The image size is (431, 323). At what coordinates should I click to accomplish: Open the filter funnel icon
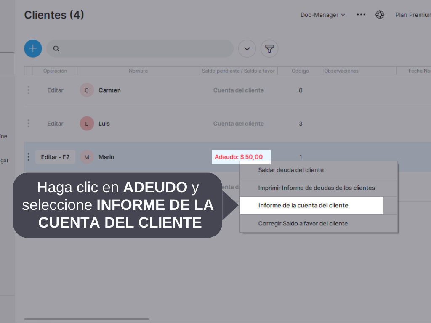tap(269, 49)
